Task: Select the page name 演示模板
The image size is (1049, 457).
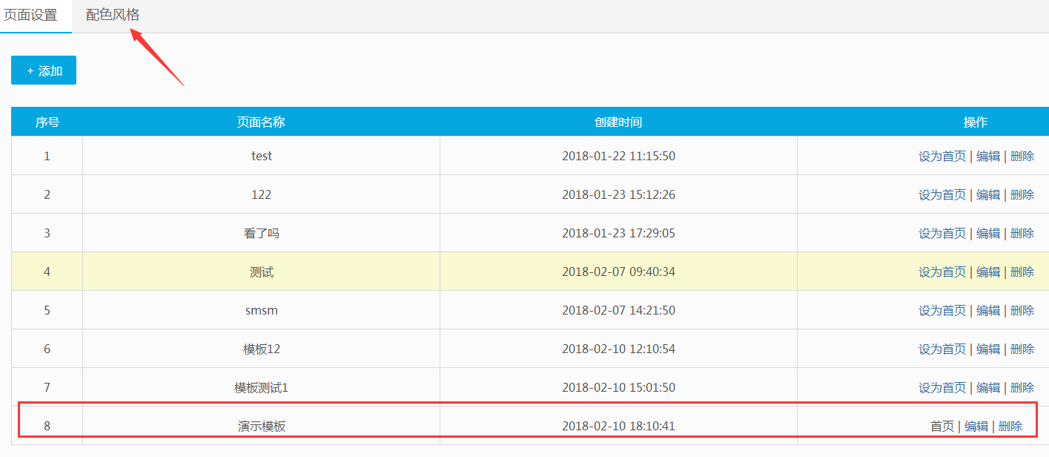Action: pos(261,426)
